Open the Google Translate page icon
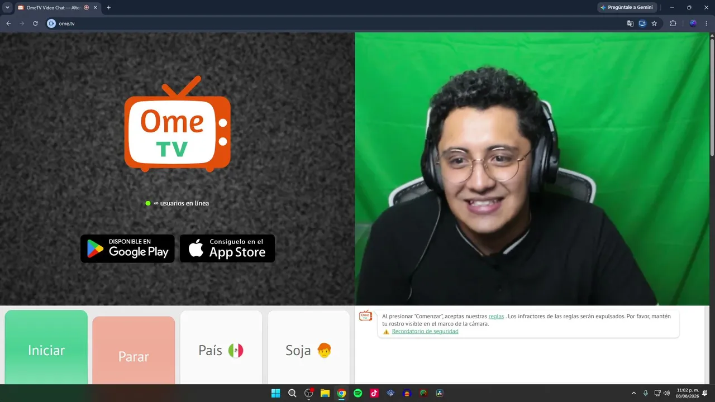The width and height of the screenshot is (715, 402). click(x=630, y=23)
